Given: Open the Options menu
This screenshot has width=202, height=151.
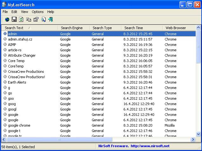Looking at the screenshot, I should click(x=38, y=12).
